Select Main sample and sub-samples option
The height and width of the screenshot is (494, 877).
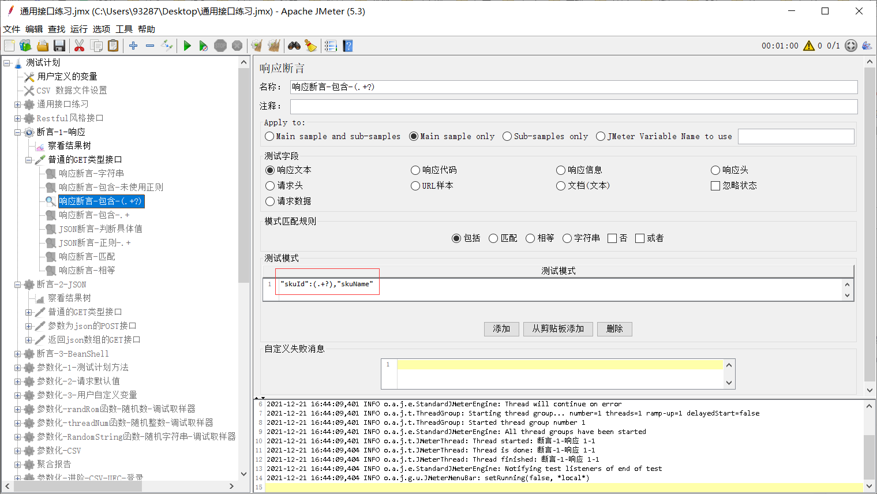coord(332,136)
